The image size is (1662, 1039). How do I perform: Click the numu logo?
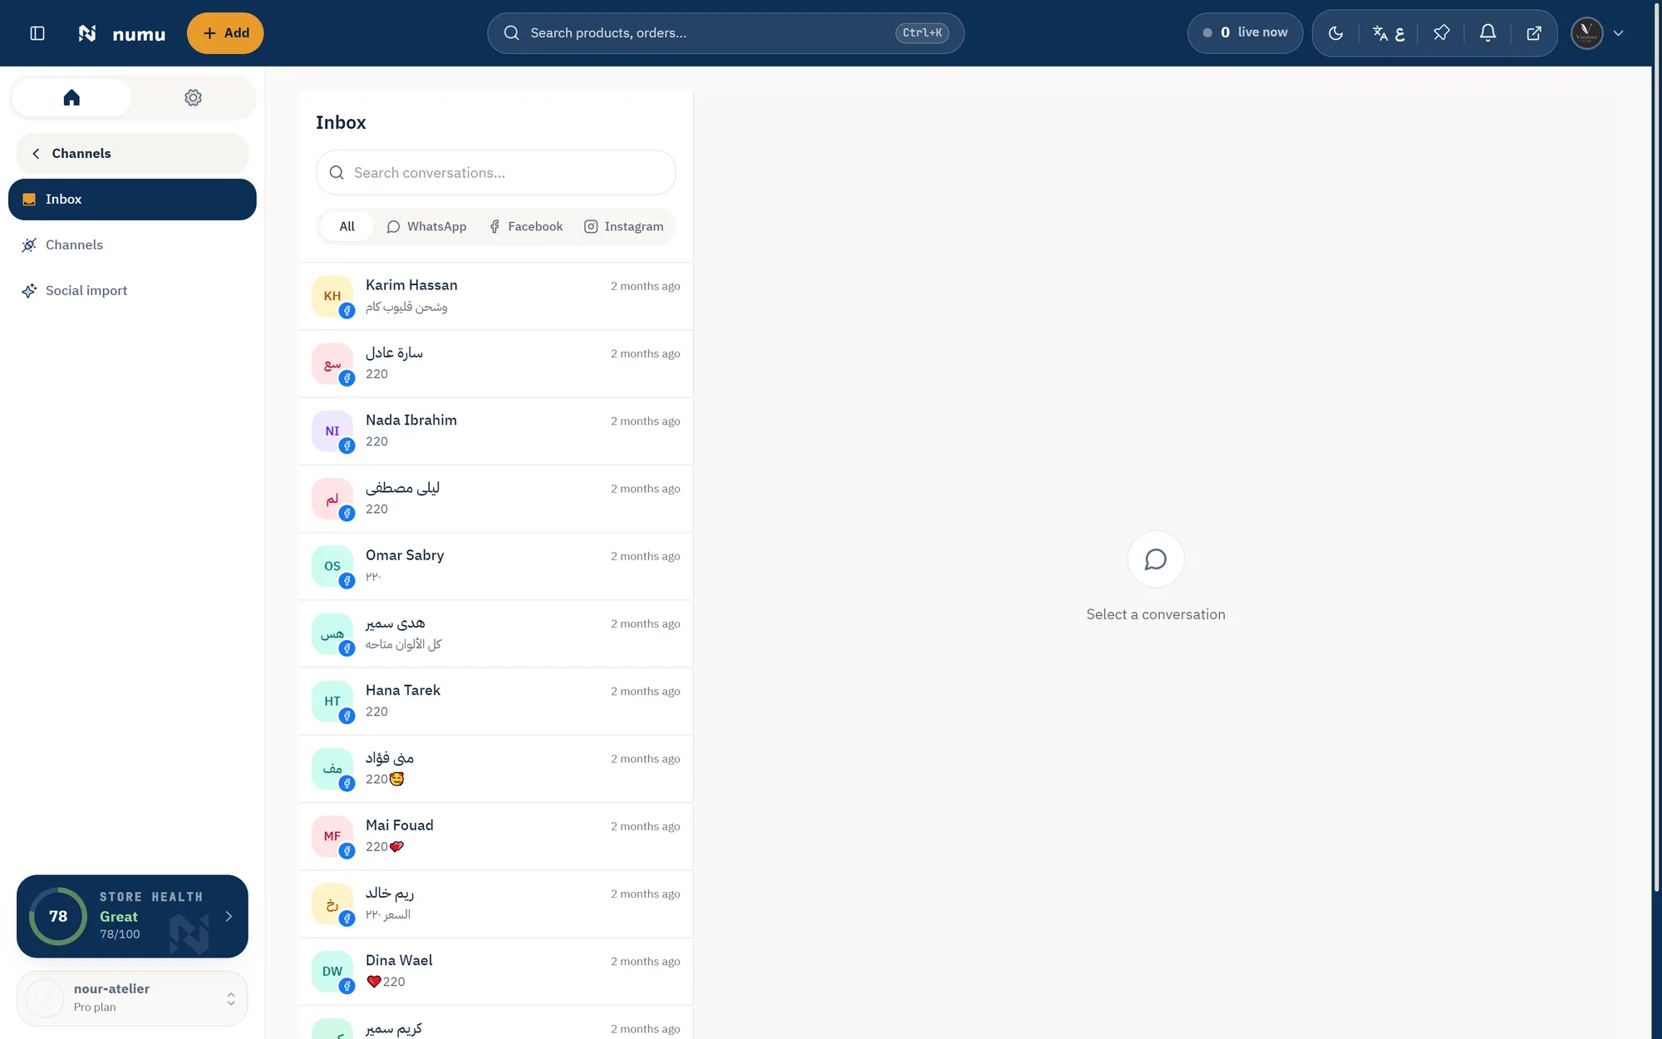pyautogui.click(x=121, y=33)
